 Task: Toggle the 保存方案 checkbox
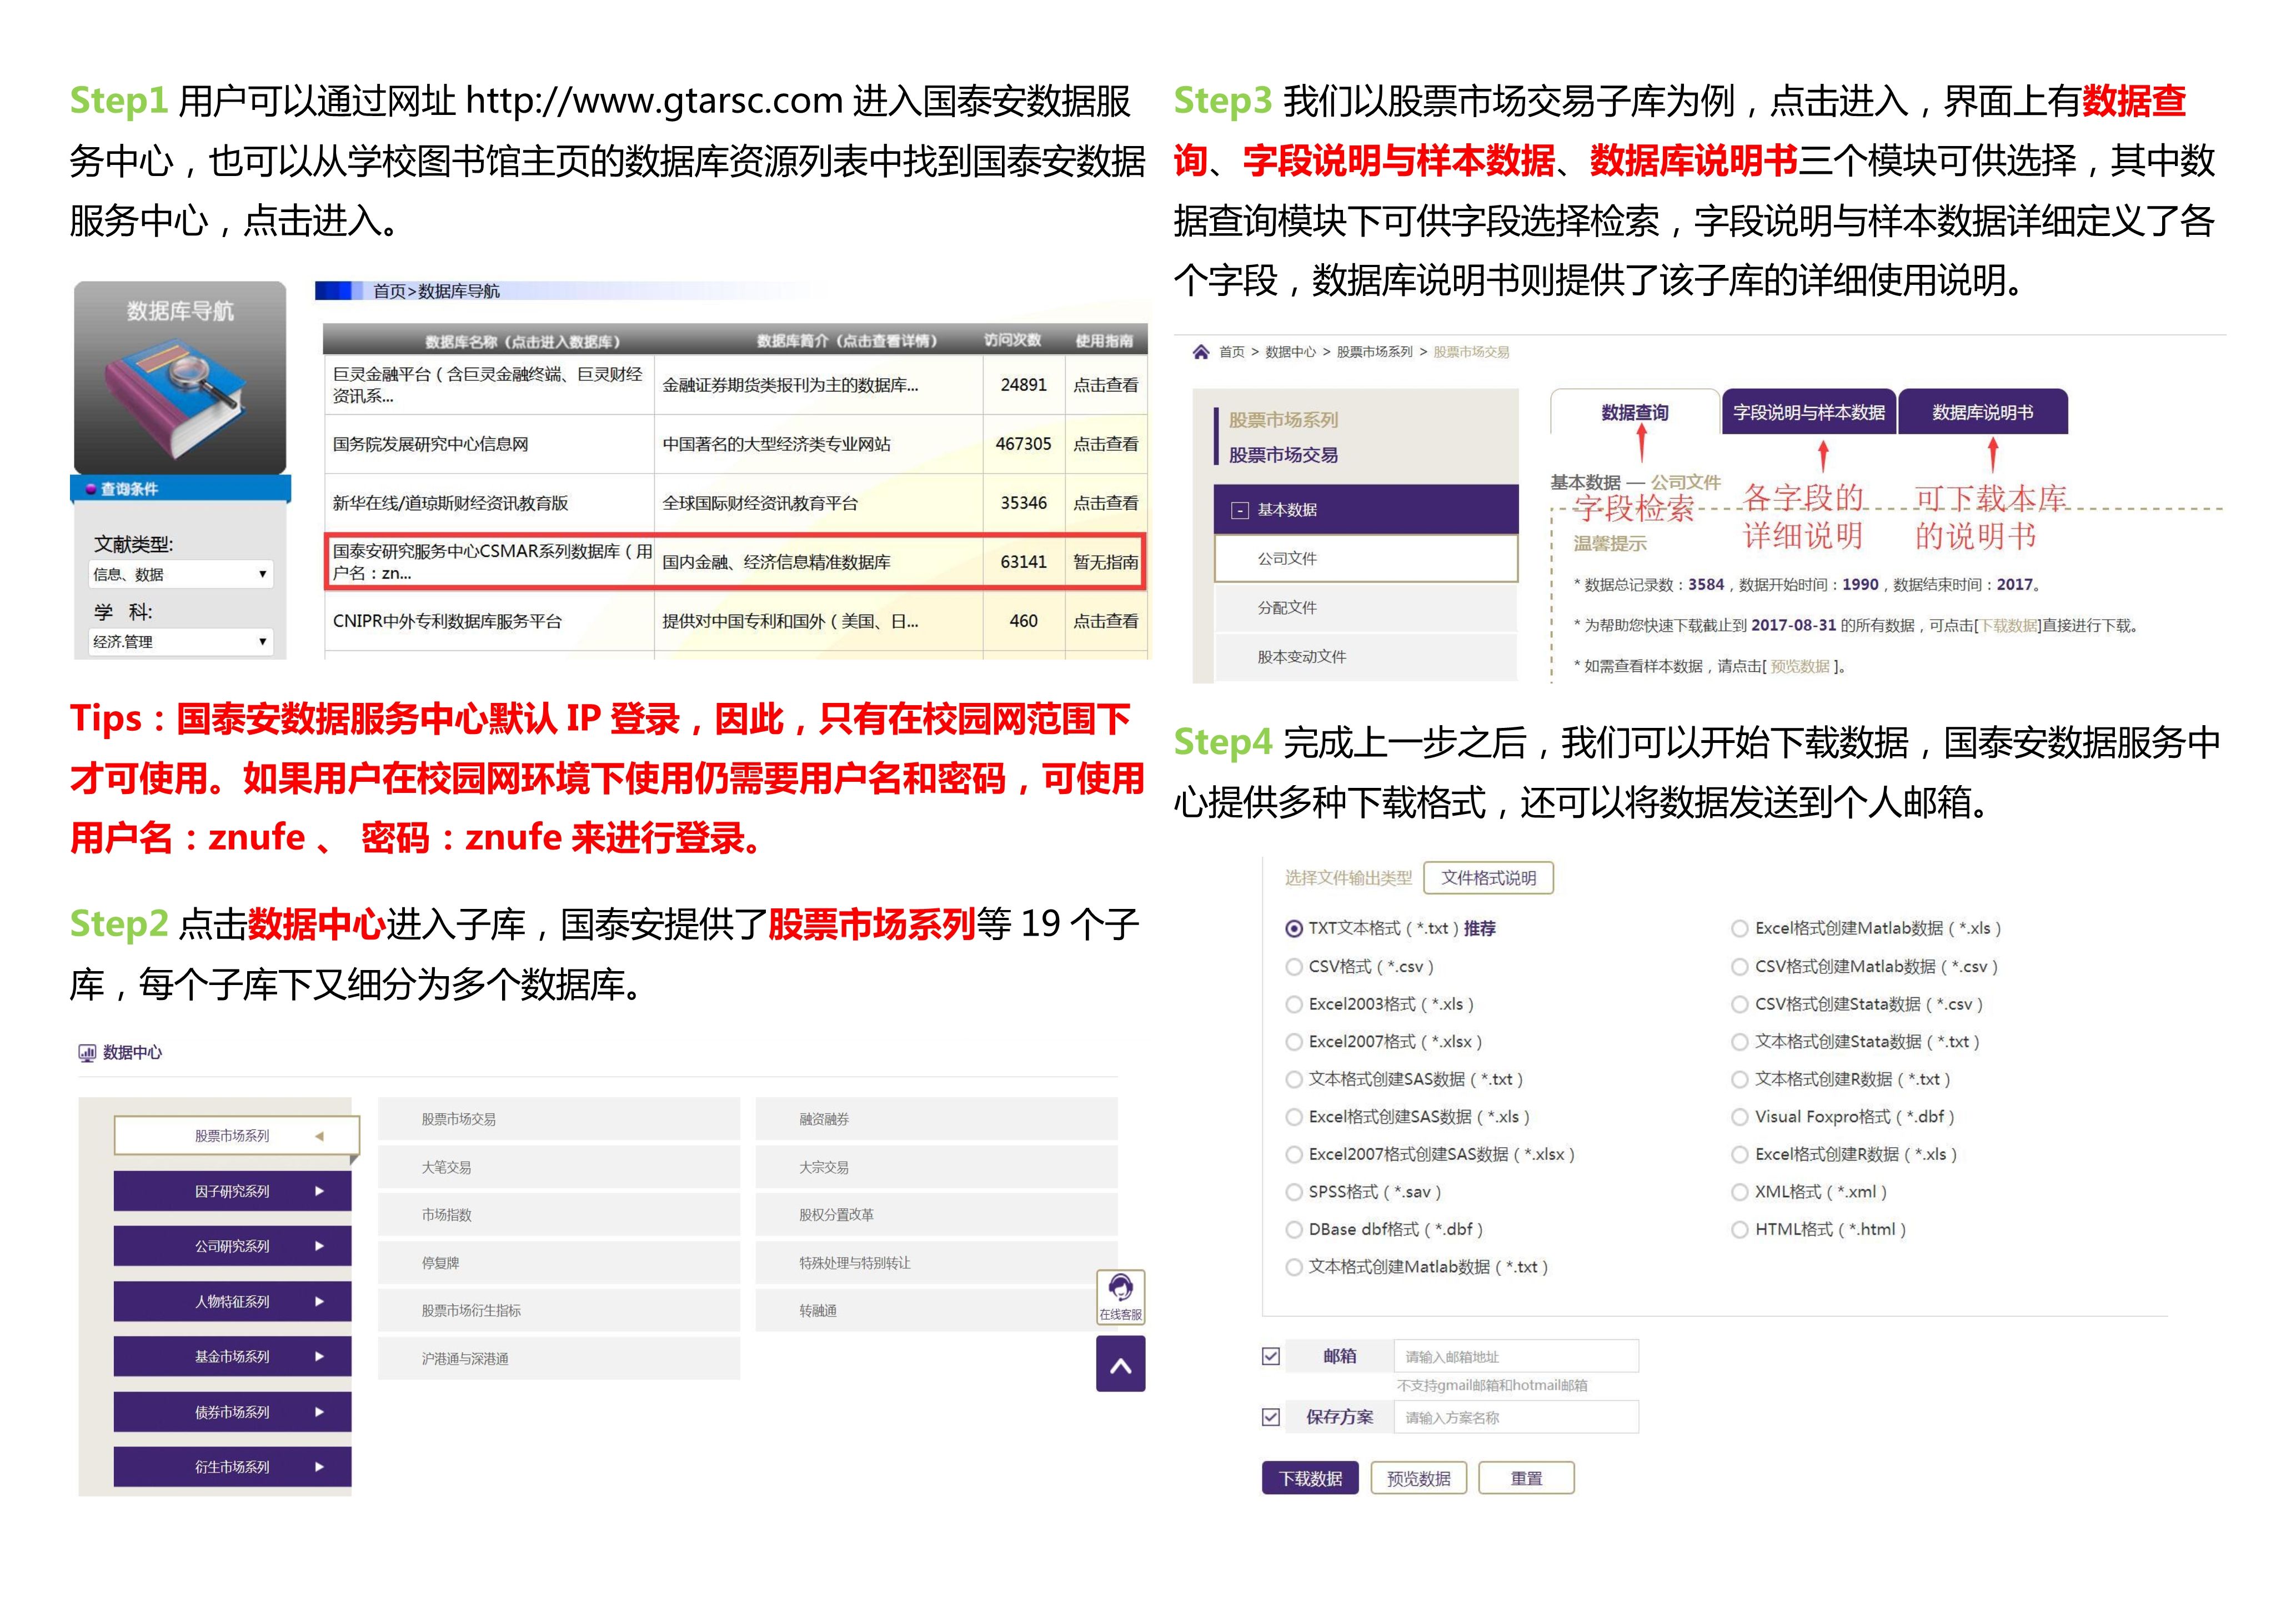[1271, 1417]
